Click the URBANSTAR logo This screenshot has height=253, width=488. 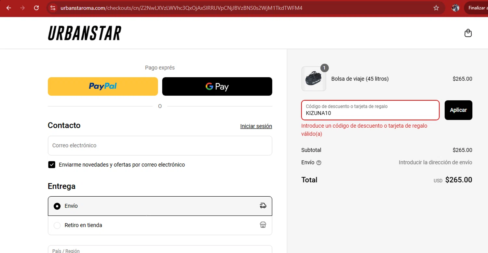(85, 33)
